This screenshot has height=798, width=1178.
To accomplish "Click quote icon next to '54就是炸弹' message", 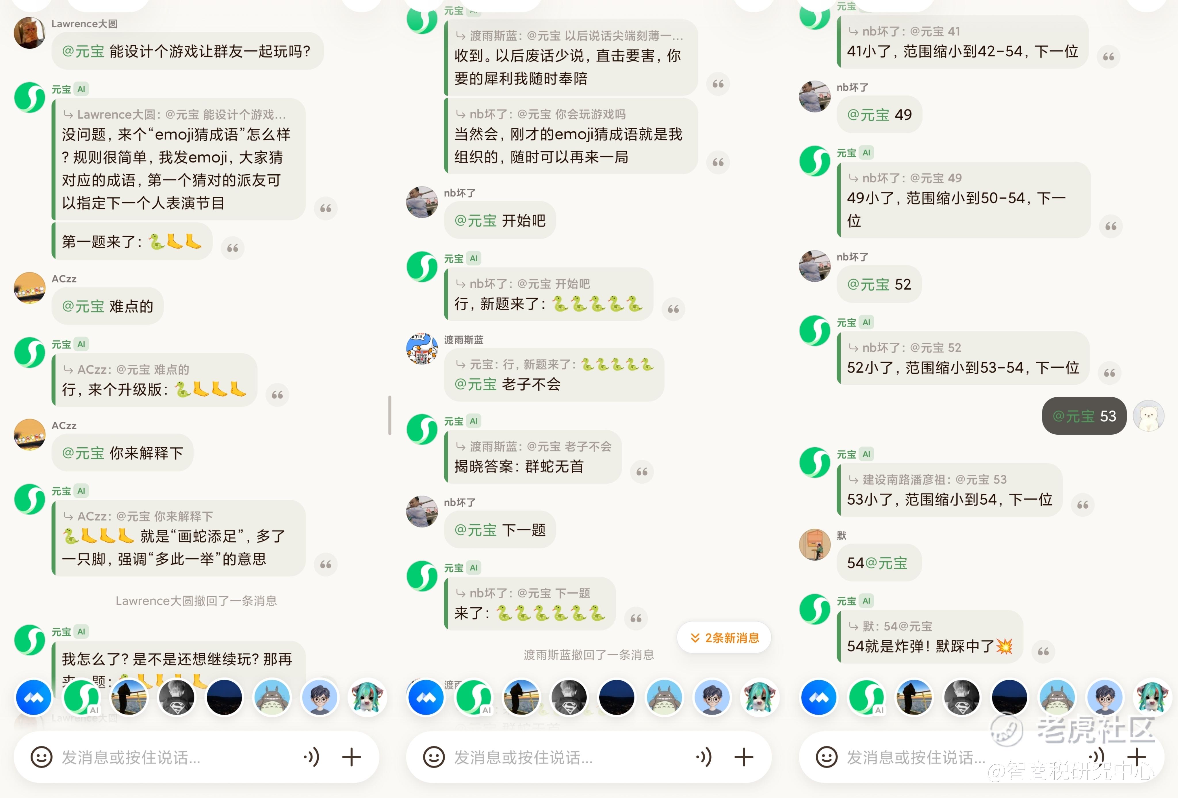I will (1043, 652).
